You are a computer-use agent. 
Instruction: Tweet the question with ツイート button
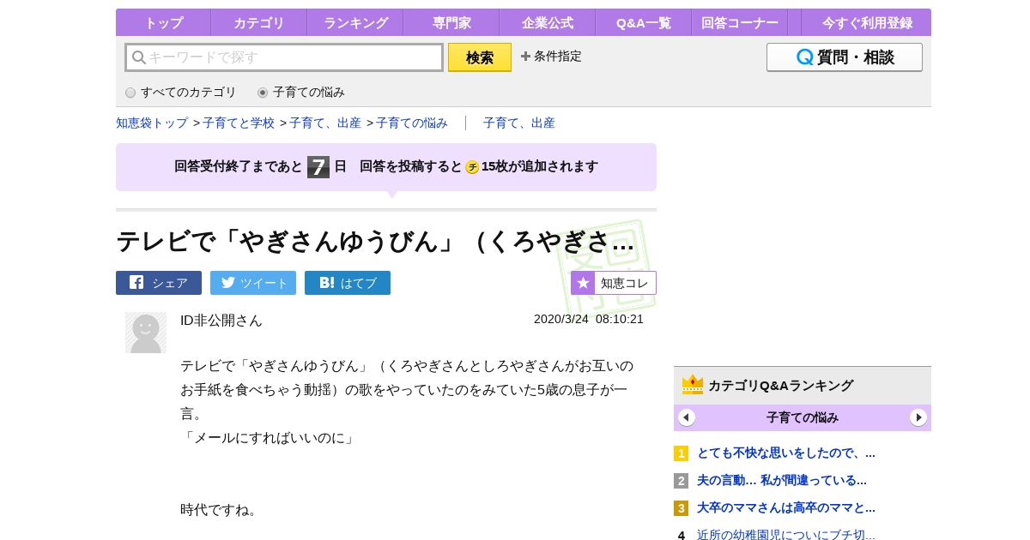pos(253,283)
